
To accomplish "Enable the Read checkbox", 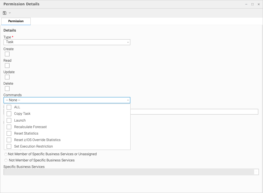I will (x=7, y=66).
